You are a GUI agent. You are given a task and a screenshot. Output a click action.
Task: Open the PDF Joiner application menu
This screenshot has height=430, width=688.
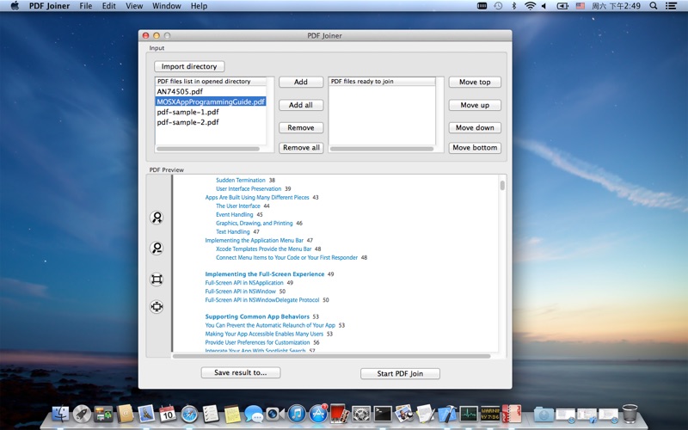49,6
